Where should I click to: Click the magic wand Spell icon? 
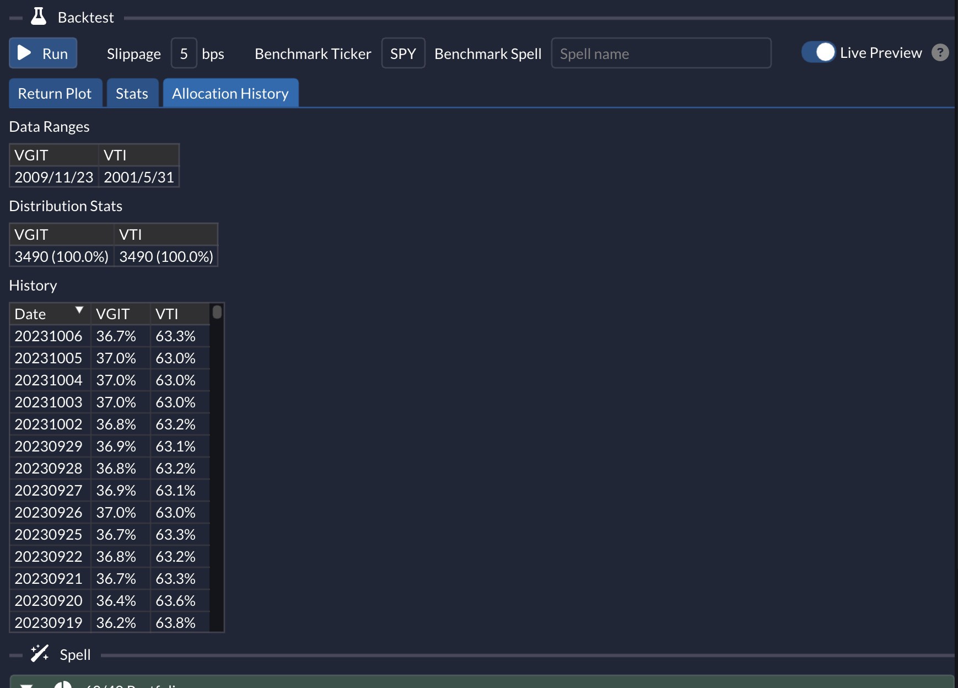pyautogui.click(x=40, y=654)
